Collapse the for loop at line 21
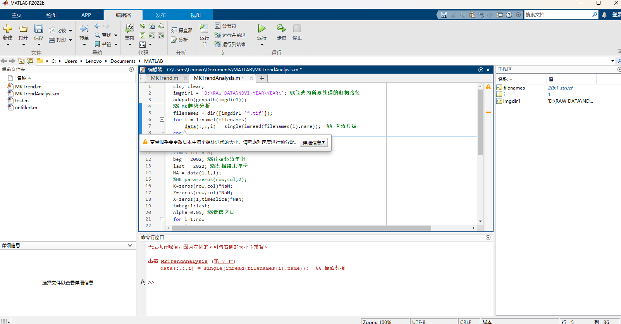Image resolution: width=621 pixels, height=324 pixels. coord(162,219)
